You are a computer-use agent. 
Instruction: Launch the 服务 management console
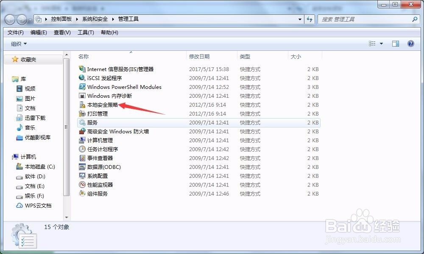(x=90, y=122)
